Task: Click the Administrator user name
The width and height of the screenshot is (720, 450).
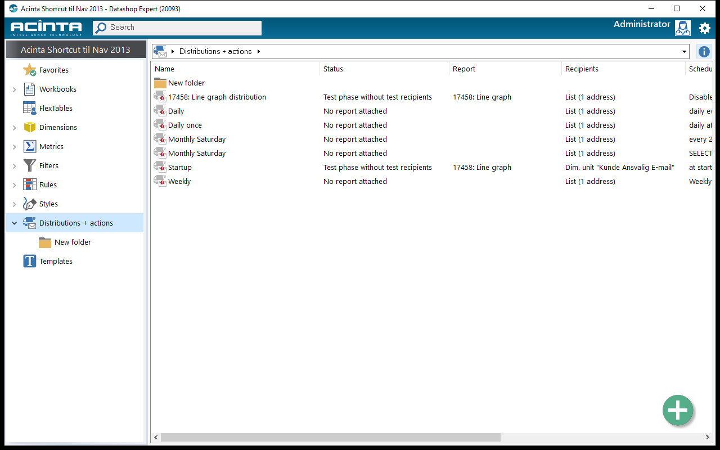Action: (x=642, y=24)
